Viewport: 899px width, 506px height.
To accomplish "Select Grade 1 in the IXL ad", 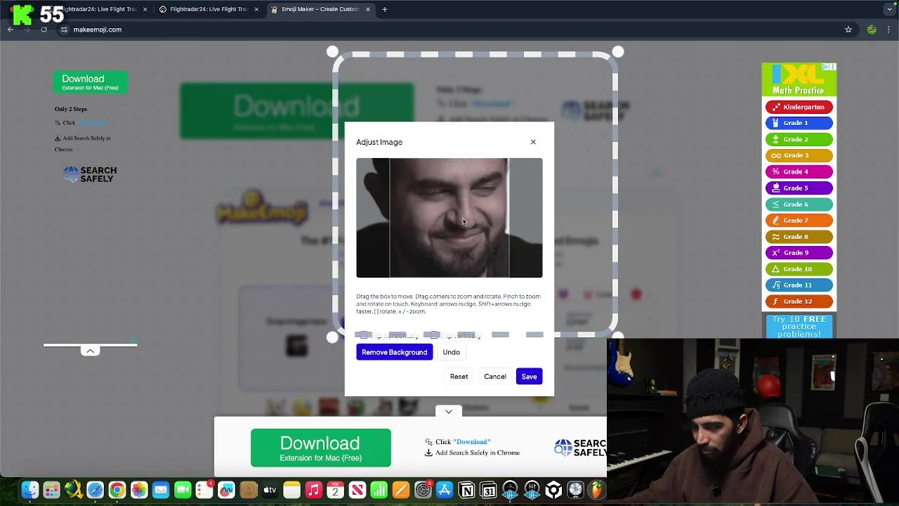I will click(x=799, y=123).
